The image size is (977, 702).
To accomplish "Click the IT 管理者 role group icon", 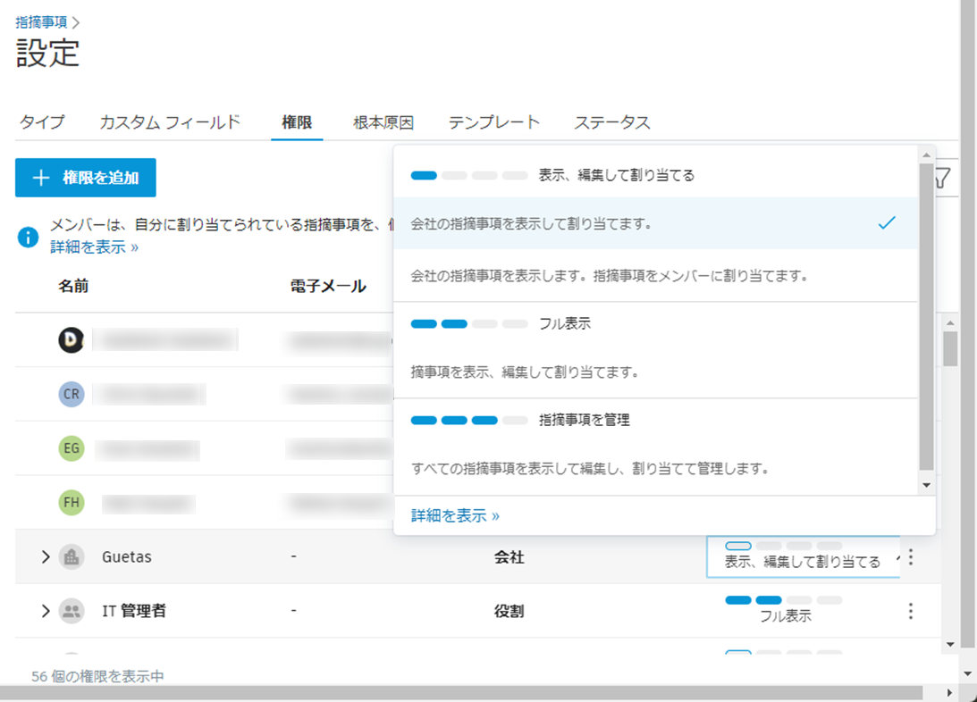I will point(72,611).
